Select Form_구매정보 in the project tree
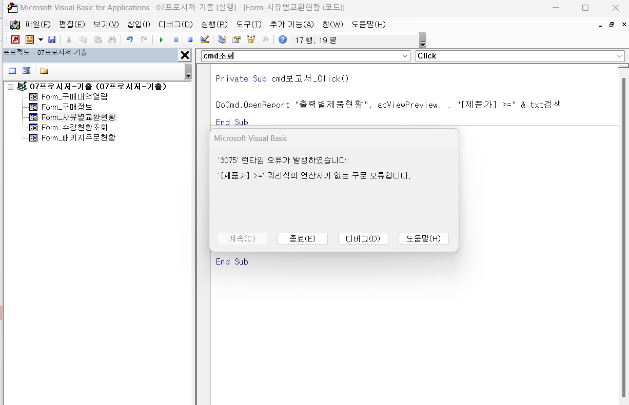 tap(67, 107)
